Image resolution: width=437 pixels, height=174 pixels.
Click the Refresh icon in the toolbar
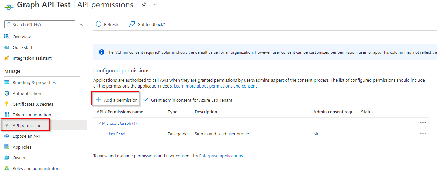(x=99, y=24)
